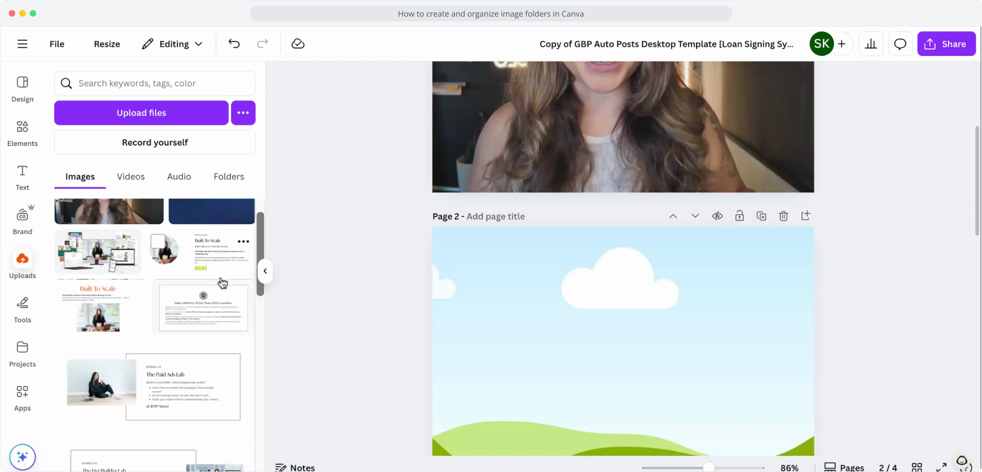Select the dark blue image upload
Viewport: 982px width, 472px height.
pos(211,211)
